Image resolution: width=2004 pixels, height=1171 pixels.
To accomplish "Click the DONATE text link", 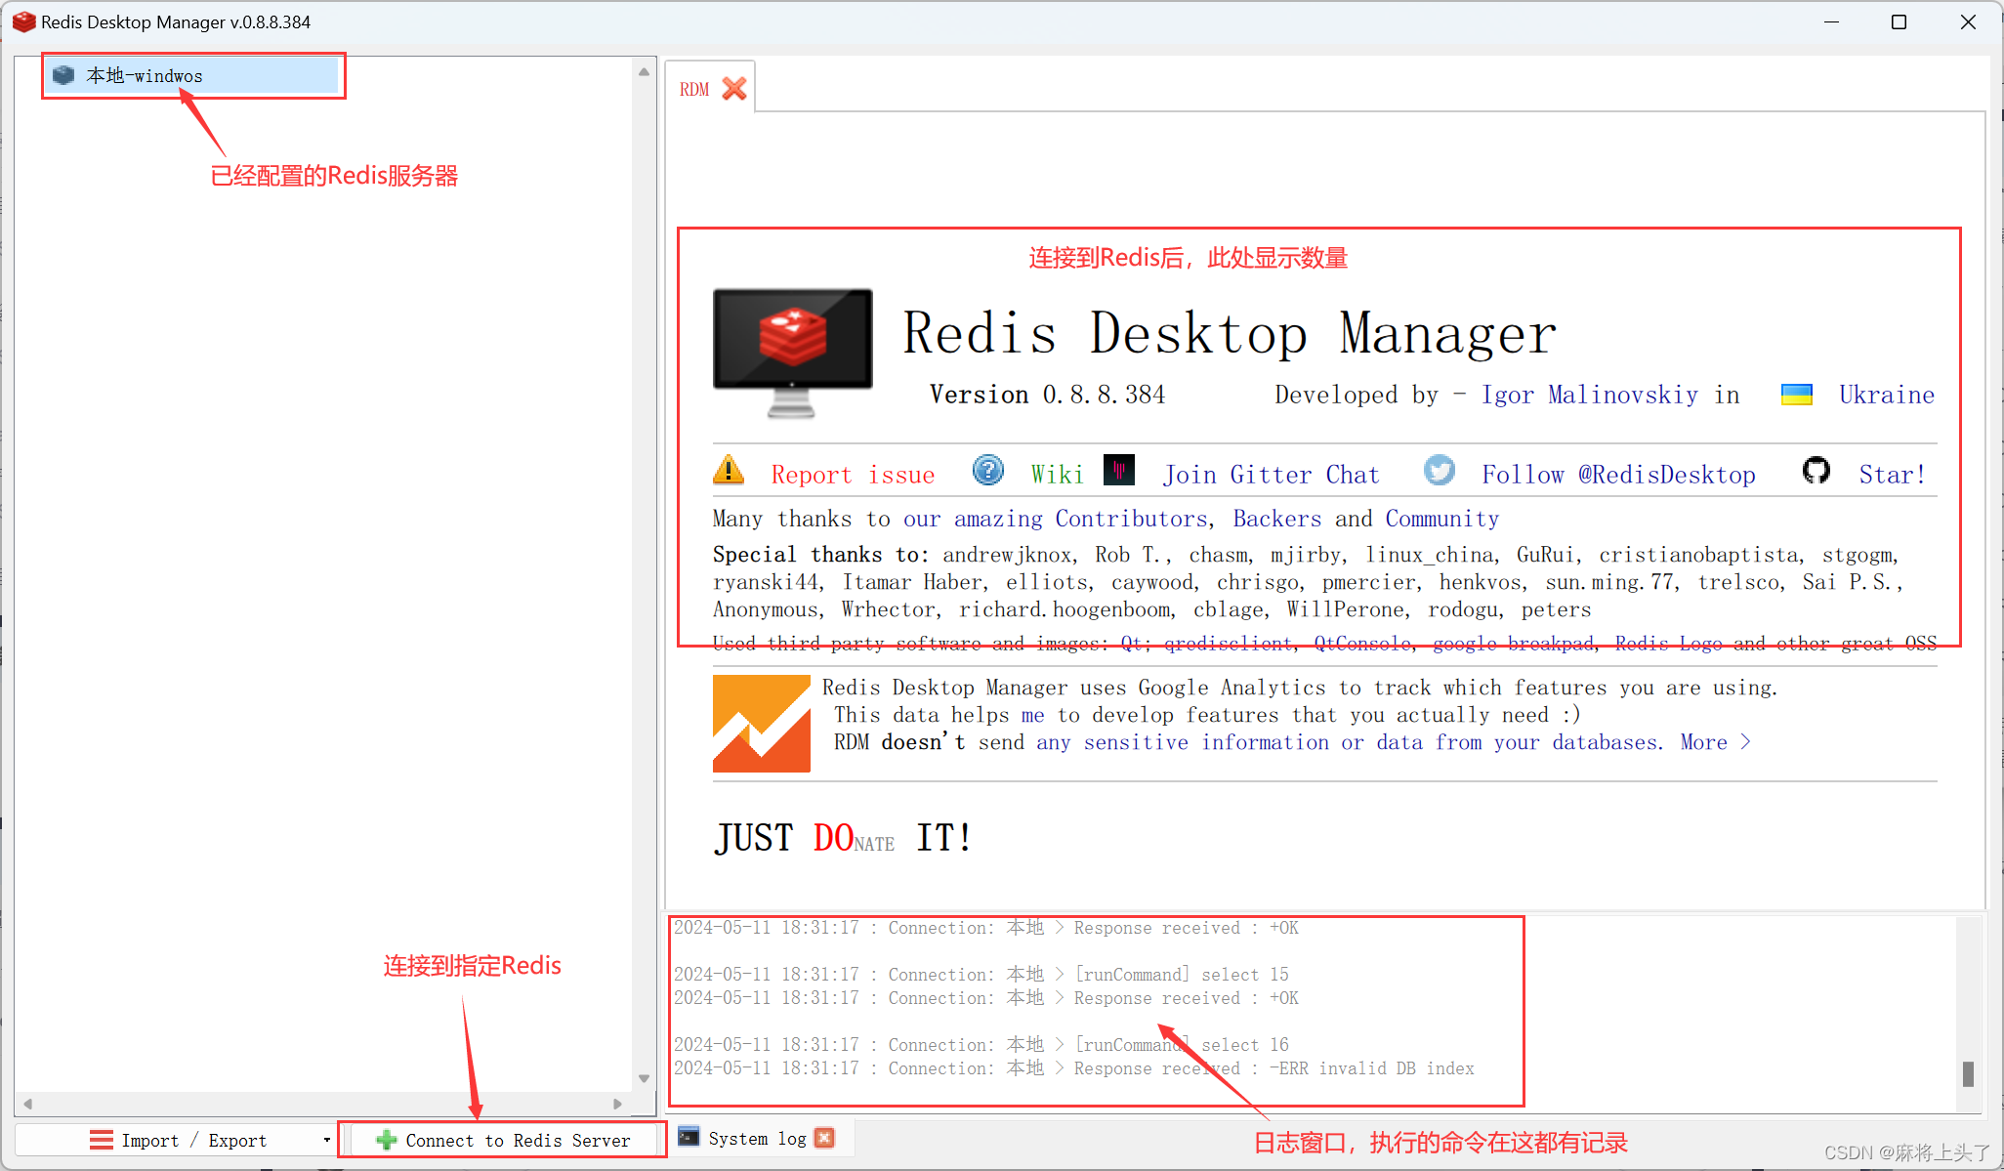I will (854, 838).
